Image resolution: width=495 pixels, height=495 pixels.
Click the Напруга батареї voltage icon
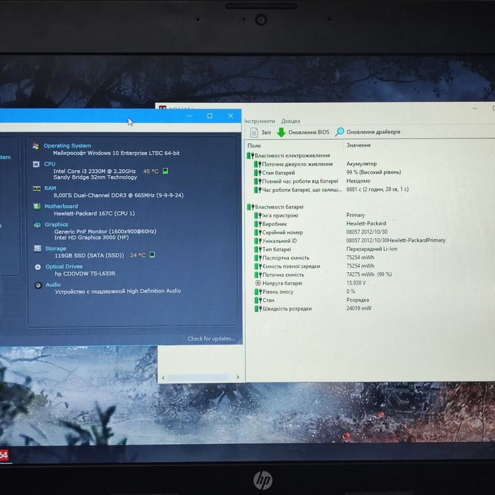(258, 283)
